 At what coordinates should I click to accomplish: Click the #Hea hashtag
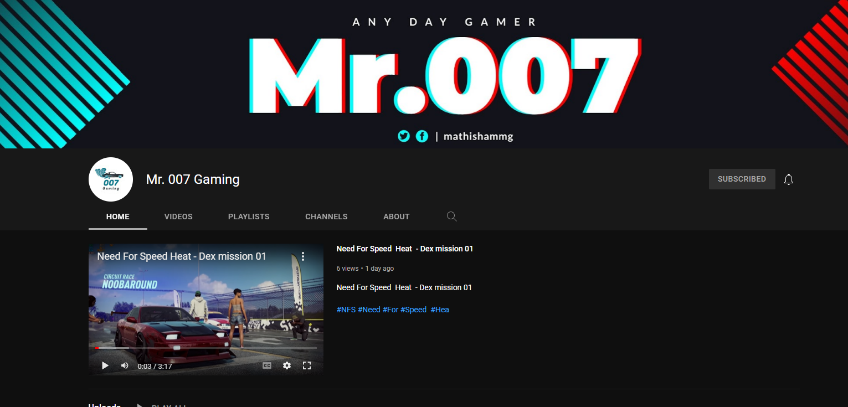(x=440, y=310)
